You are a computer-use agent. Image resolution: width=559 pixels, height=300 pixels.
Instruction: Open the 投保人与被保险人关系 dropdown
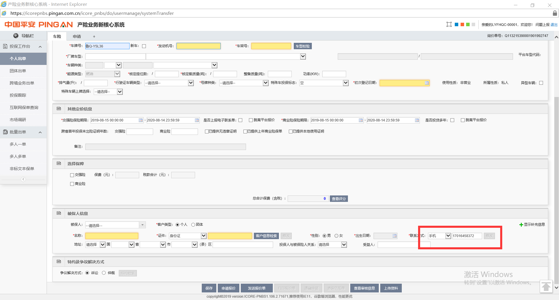(344, 245)
